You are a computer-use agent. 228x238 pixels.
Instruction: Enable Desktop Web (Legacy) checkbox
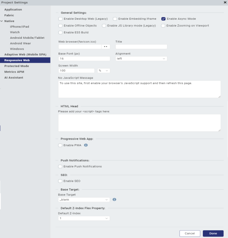point(60,19)
